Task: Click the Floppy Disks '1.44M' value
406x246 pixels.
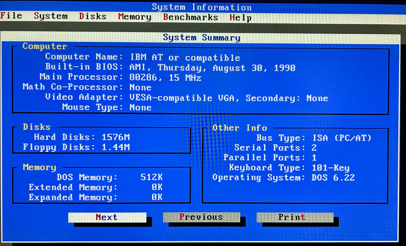Action: 116,147
